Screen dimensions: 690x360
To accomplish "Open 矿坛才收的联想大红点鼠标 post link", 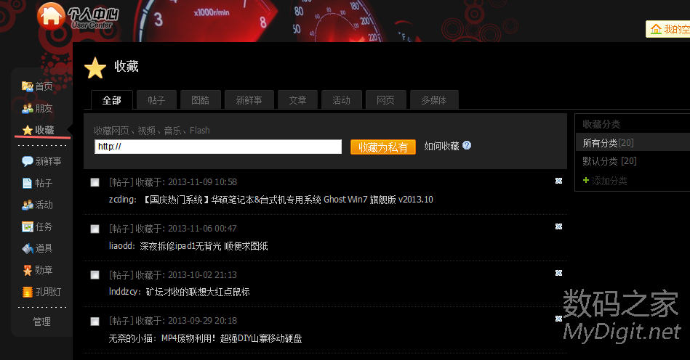I will pyautogui.click(x=198, y=292).
